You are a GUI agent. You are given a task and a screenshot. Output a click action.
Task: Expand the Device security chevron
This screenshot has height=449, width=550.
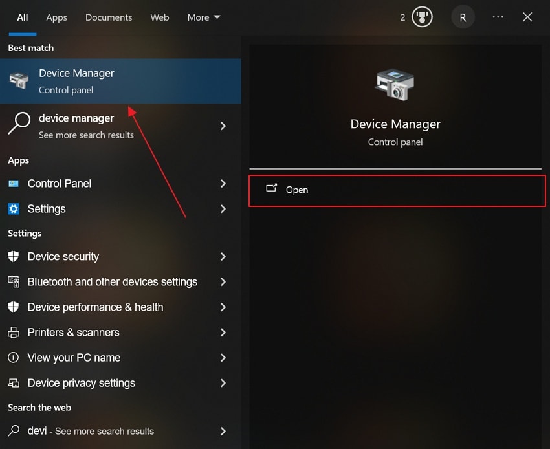pyautogui.click(x=223, y=256)
